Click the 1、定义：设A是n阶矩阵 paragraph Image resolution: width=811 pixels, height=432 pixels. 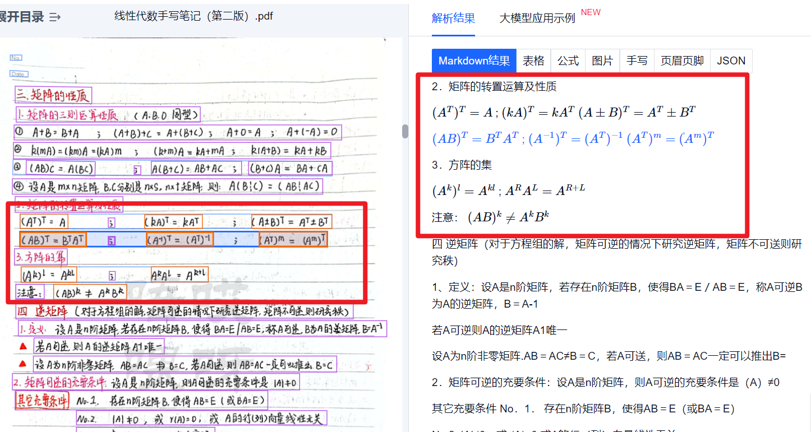click(617, 295)
